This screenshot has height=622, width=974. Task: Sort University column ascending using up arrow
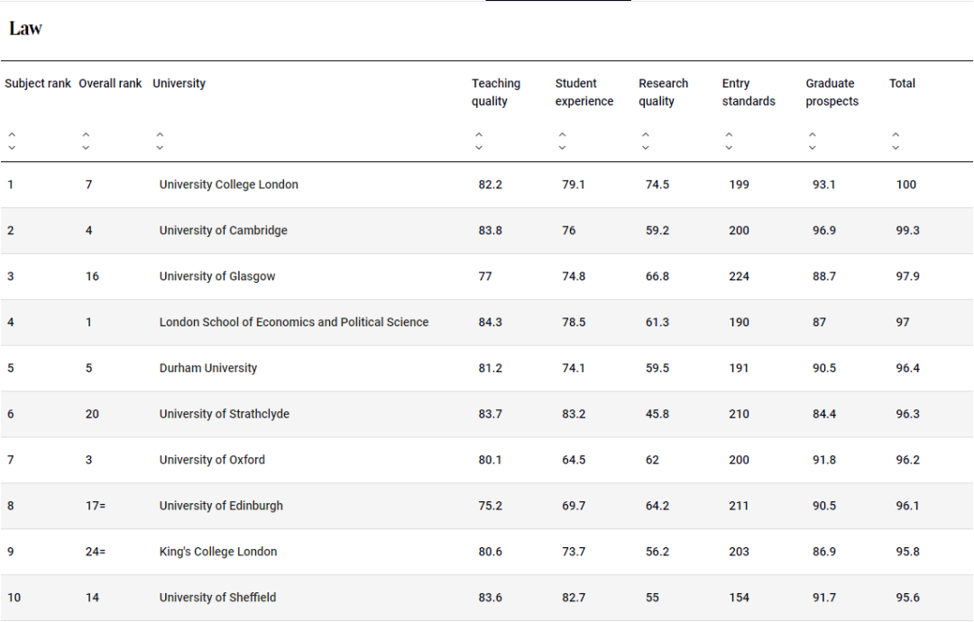pyautogui.click(x=160, y=135)
